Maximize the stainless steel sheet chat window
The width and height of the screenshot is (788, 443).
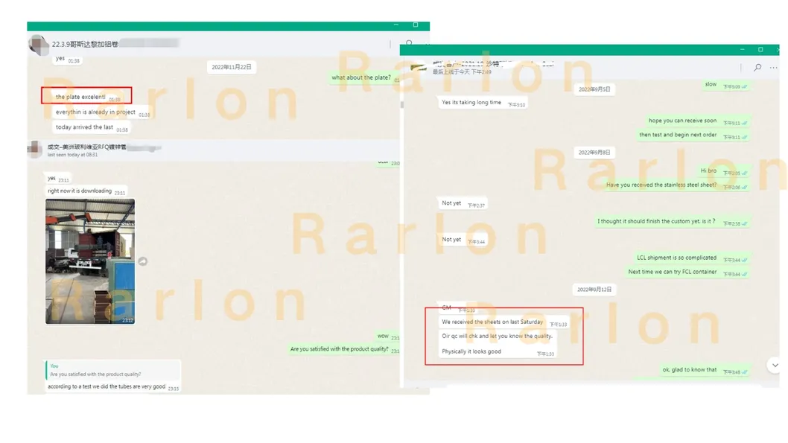click(x=760, y=50)
